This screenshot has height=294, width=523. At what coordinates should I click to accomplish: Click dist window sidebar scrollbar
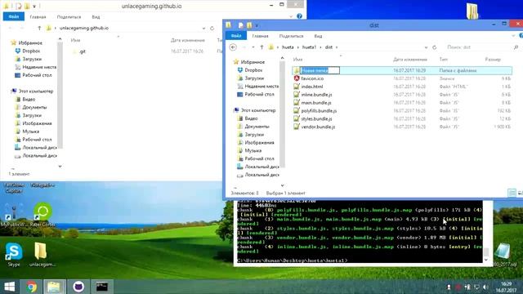[x=283, y=114]
